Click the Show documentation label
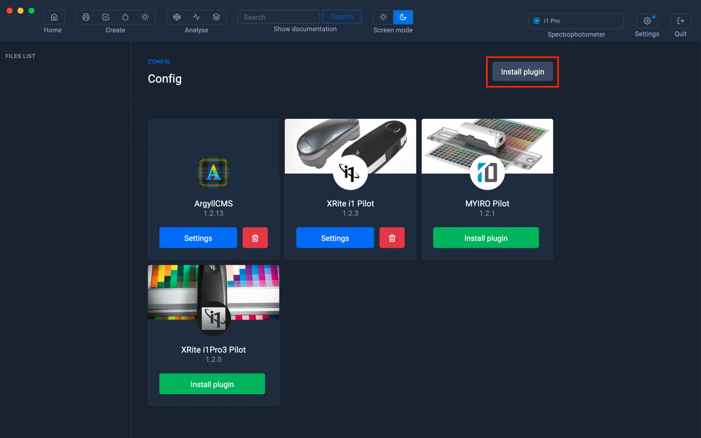This screenshot has height=438, width=701. [x=305, y=29]
